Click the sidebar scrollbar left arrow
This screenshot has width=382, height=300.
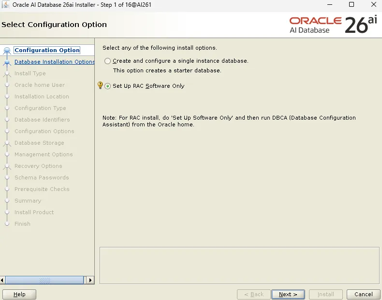[2, 280]
